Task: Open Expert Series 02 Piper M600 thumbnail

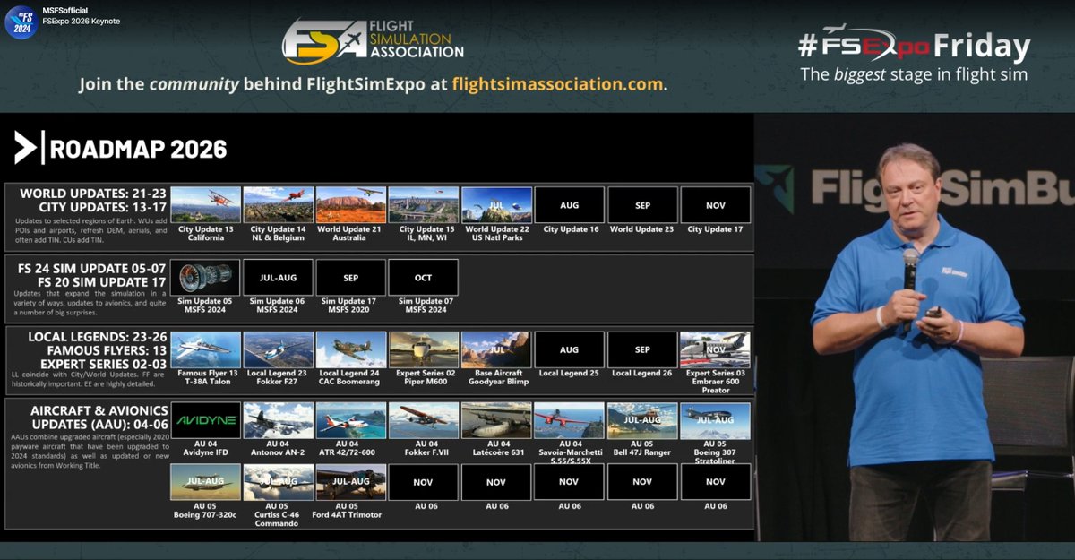Action: (424, 349)
